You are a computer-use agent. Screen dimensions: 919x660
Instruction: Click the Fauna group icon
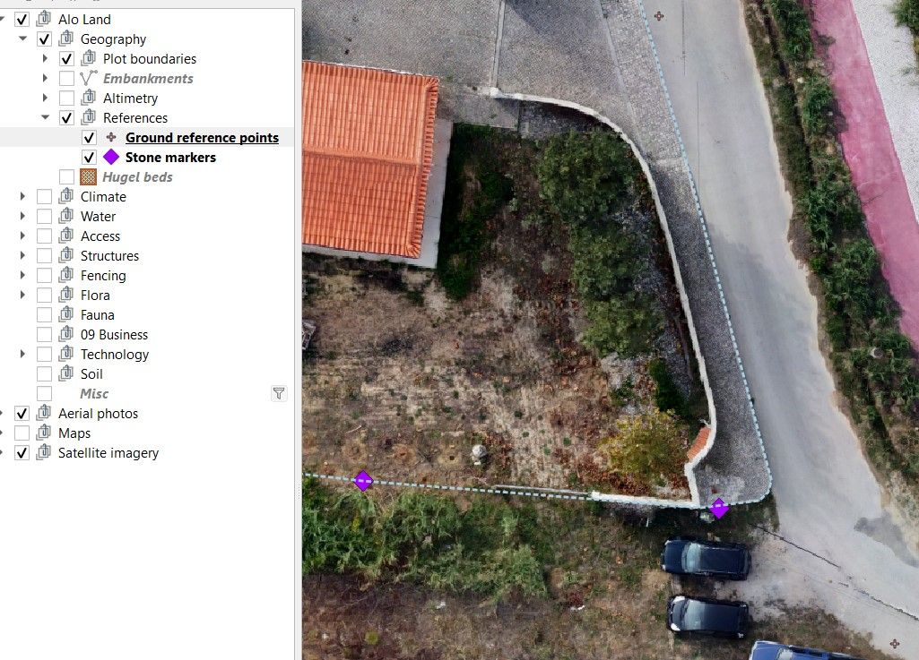tap(65, 314)
